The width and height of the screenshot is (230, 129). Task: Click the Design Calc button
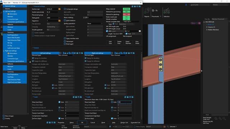(x=124, y=123)
